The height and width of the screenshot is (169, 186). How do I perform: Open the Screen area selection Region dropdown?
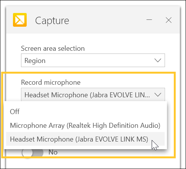pyautogui.click(x=93, y=60)
